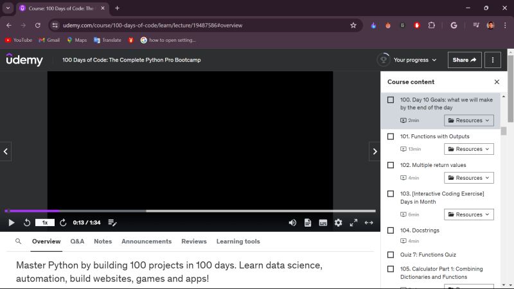Viewport: 514px width, 289px height.
Task: Click the video progress bar
Action: click(x=193, y=211)
